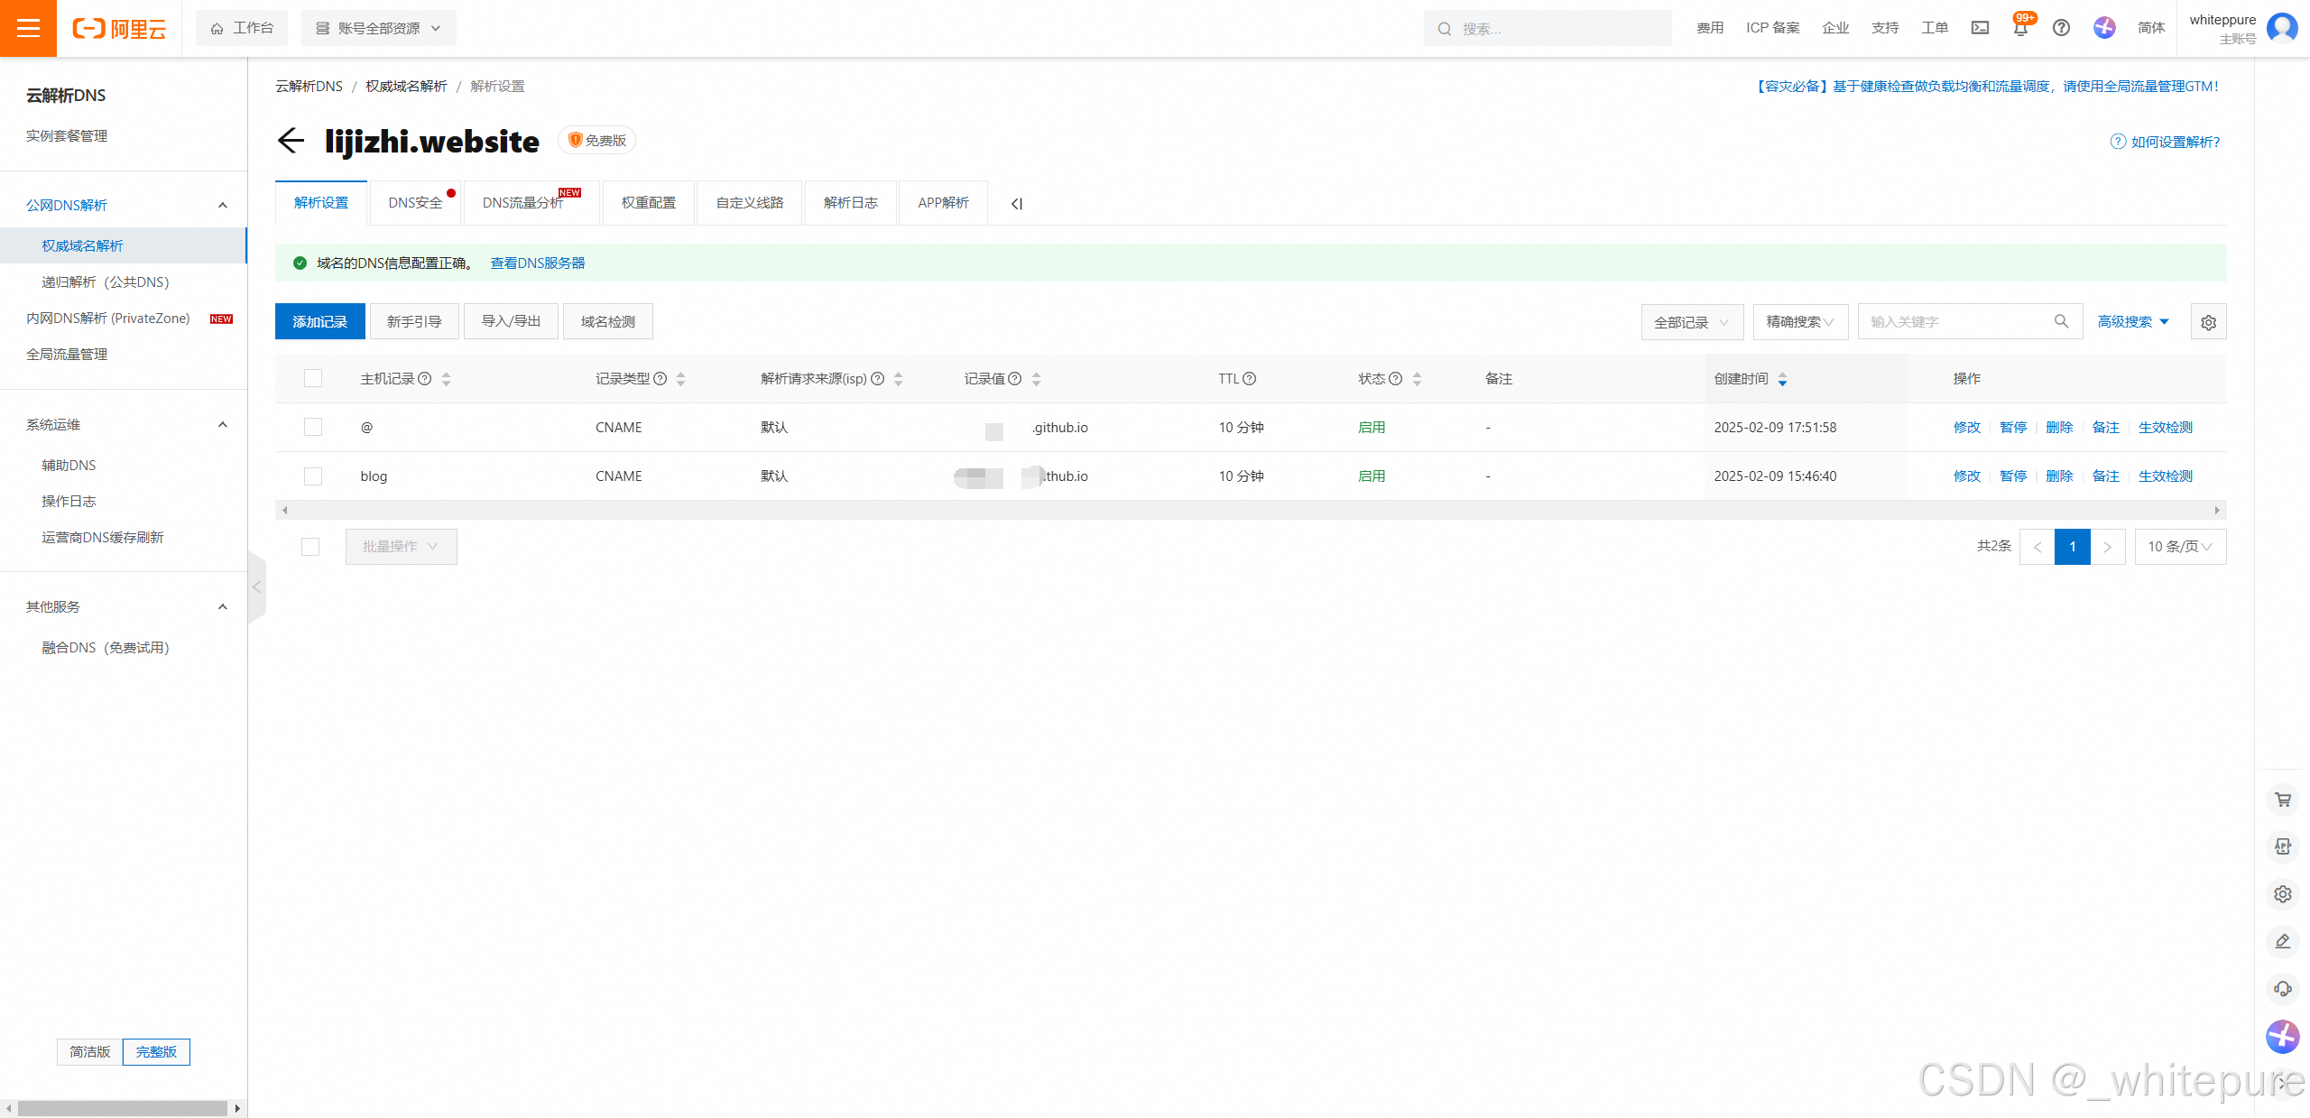Screen dimensions: 2310x1118
Task: Click the 添加记录 button
Action: pos(319,320)
